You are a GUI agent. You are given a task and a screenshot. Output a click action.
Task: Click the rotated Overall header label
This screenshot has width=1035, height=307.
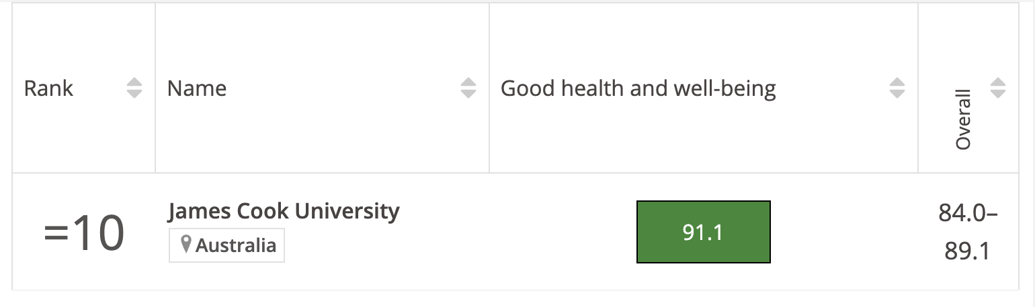964,119
